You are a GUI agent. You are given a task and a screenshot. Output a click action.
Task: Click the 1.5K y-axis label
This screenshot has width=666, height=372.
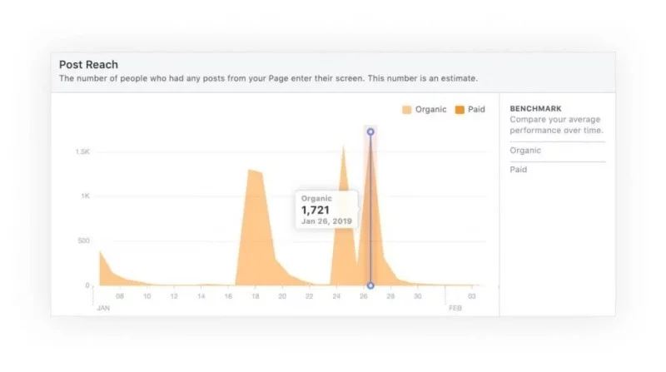click(82, 151)
